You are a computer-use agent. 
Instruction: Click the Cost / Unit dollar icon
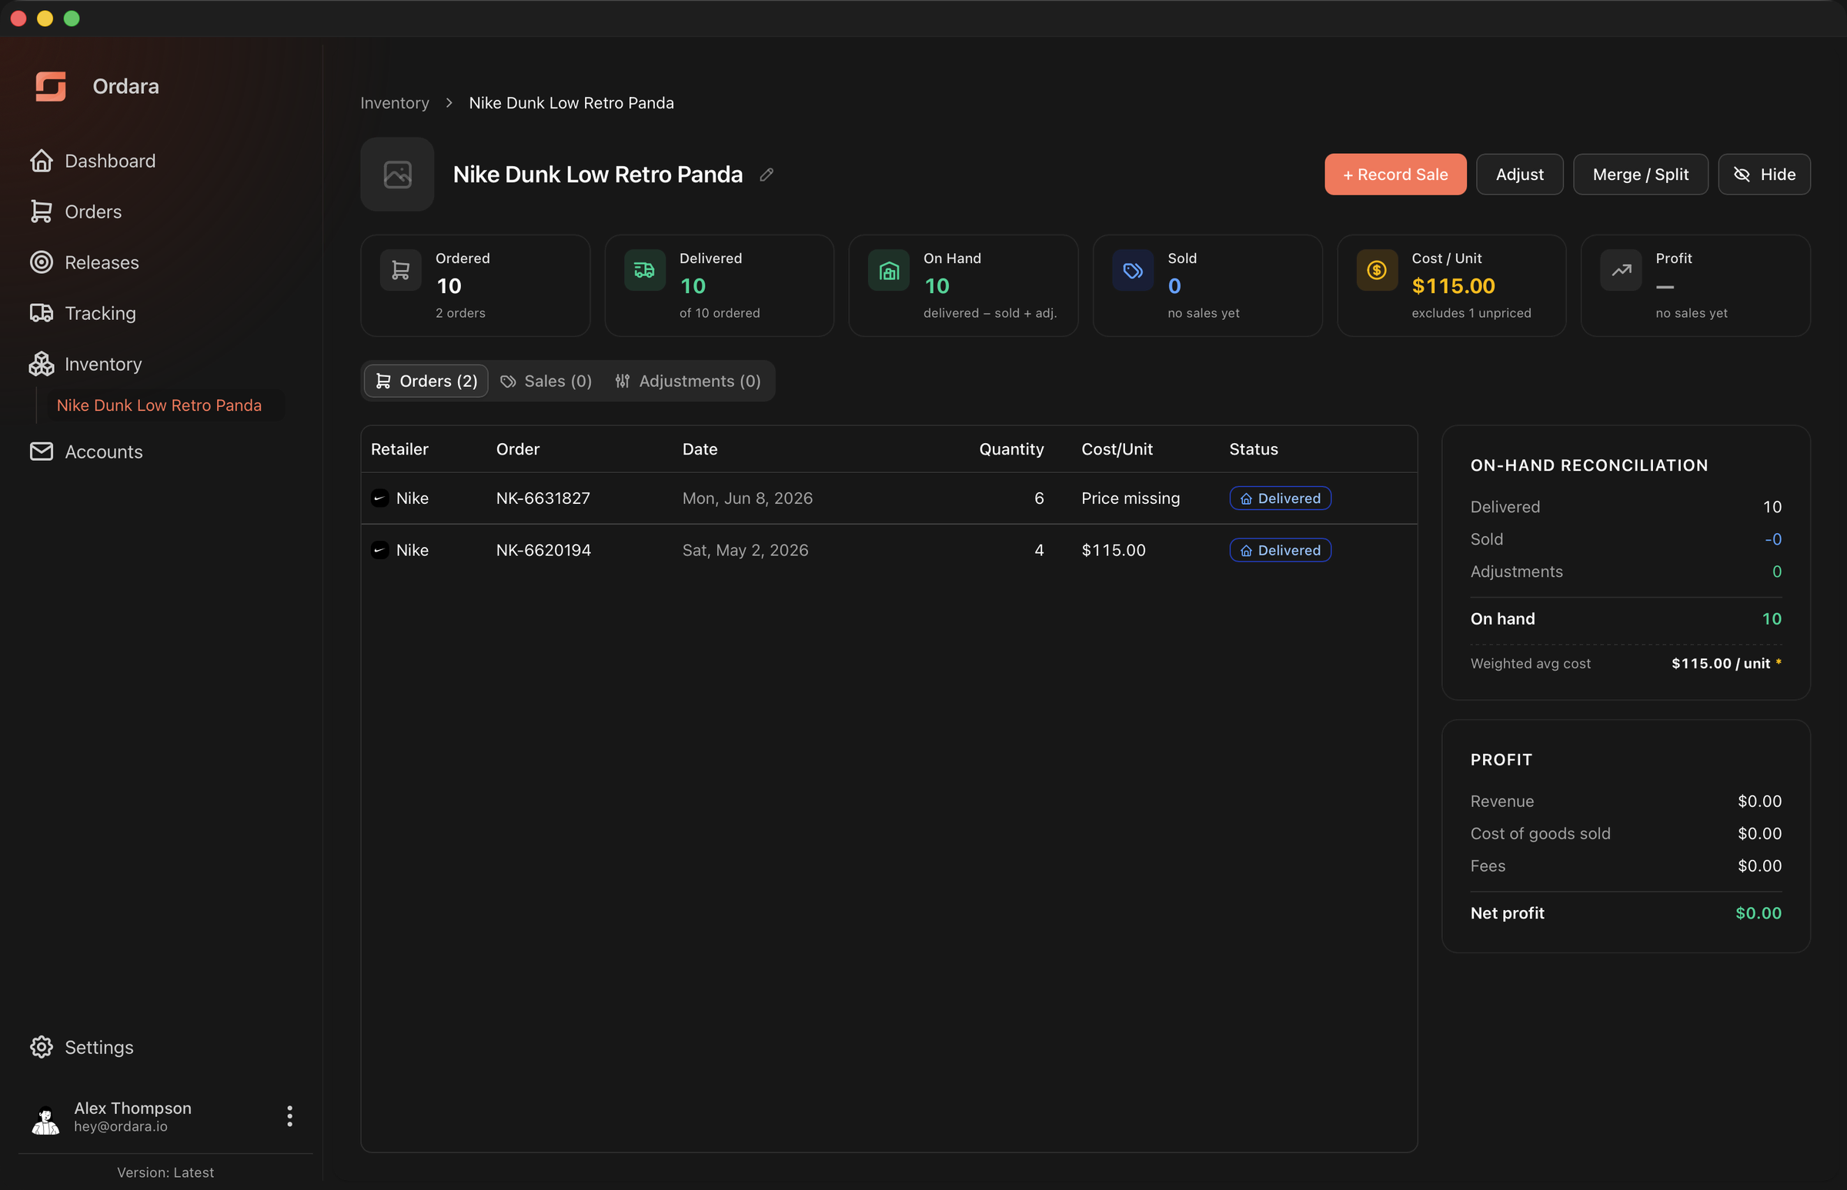pos(1377,271)
